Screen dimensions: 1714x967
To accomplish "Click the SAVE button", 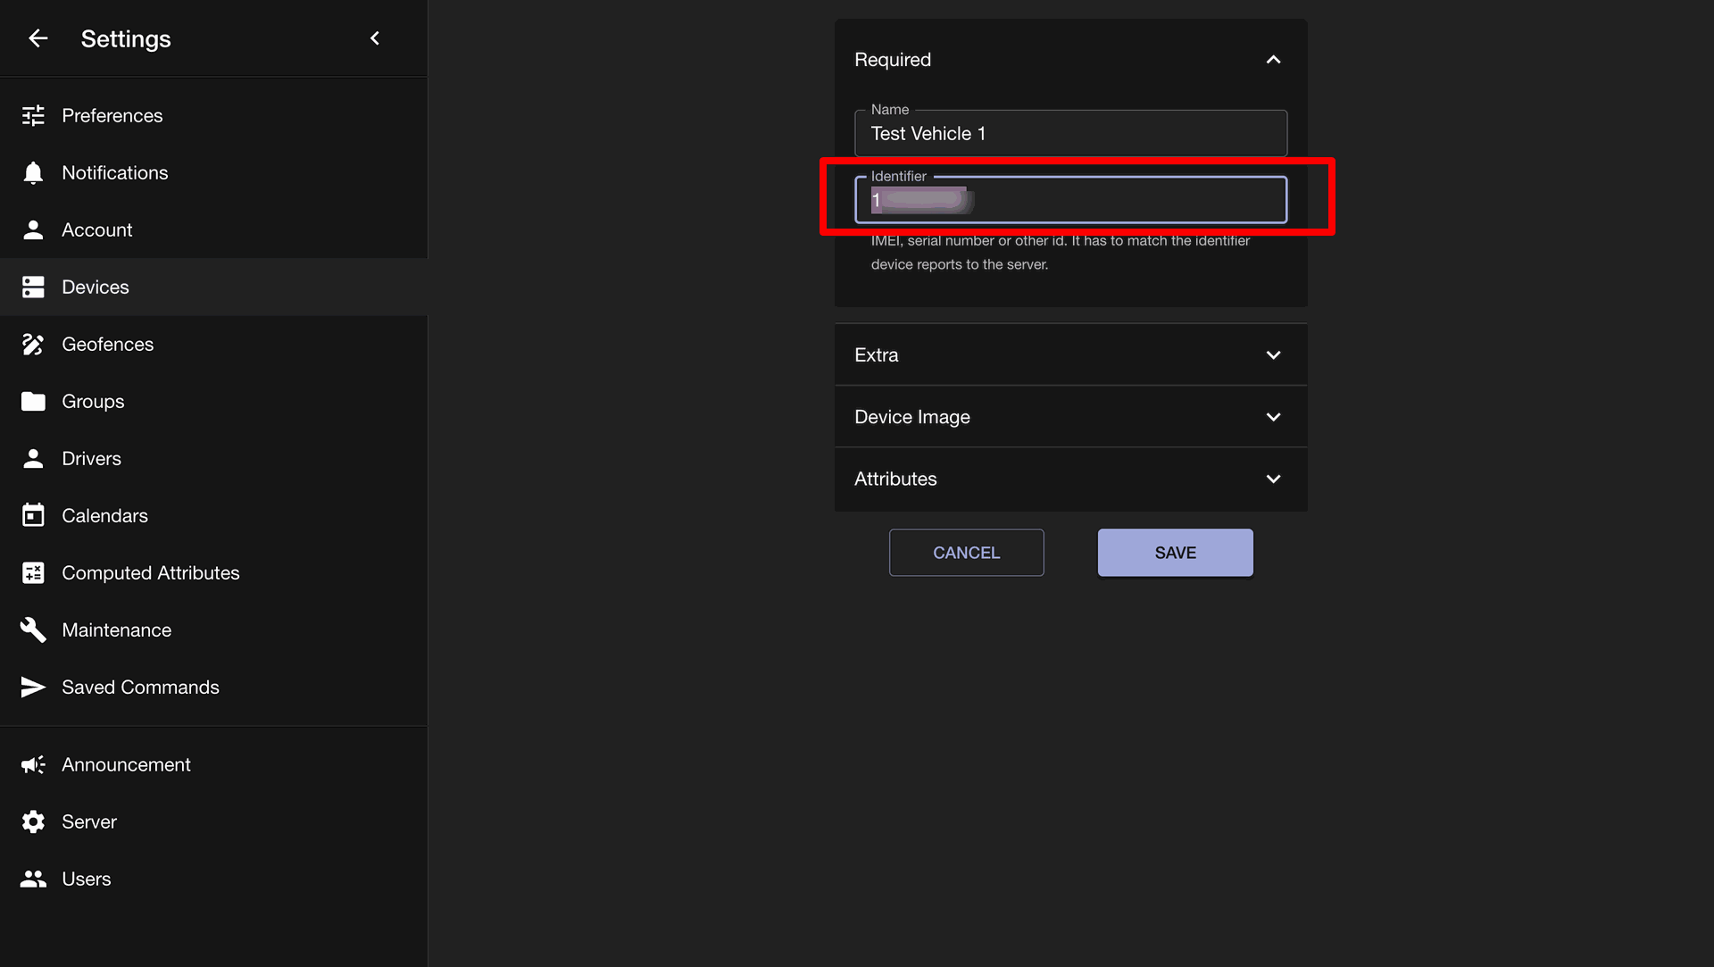I will [x=1175, y=553].
